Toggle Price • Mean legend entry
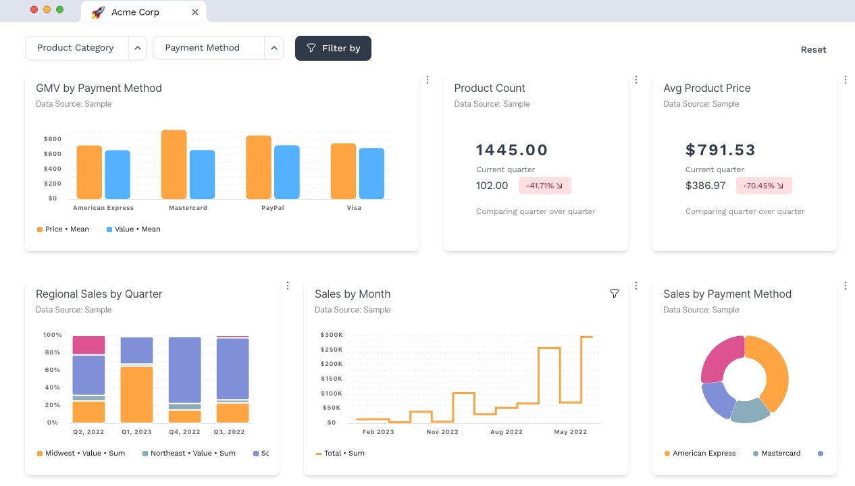 tap(63, 230)
